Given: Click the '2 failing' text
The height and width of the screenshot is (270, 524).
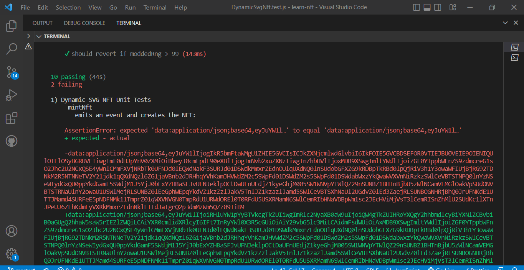Looking at the screenshot, I should [x=66, y=84].
